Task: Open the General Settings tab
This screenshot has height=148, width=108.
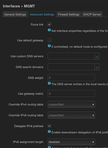Action: click(15, 15)
